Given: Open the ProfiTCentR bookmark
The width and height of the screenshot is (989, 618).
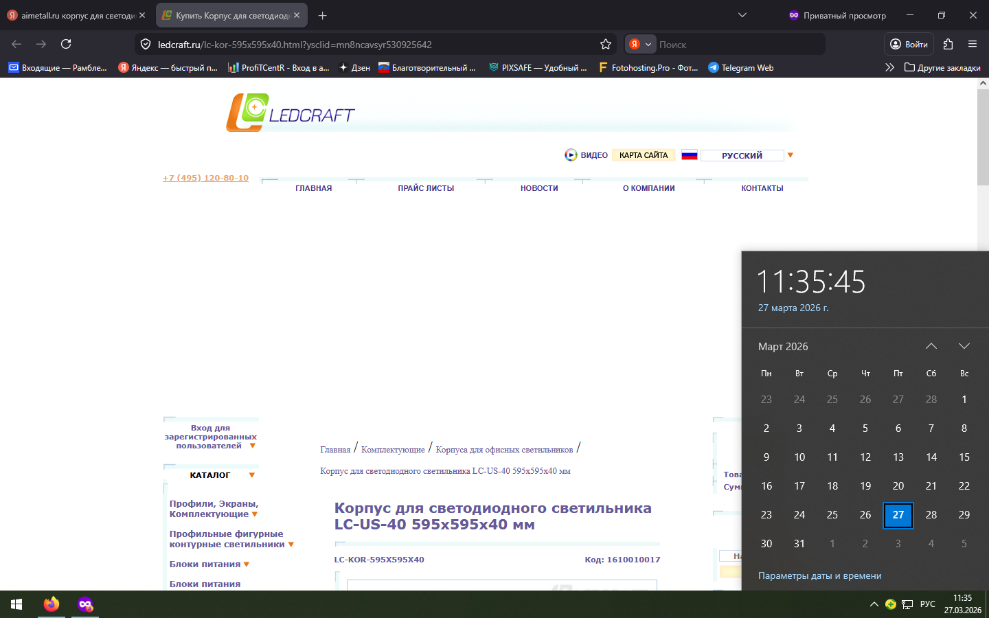Looking at the screenshot, I should pos(279,67).
